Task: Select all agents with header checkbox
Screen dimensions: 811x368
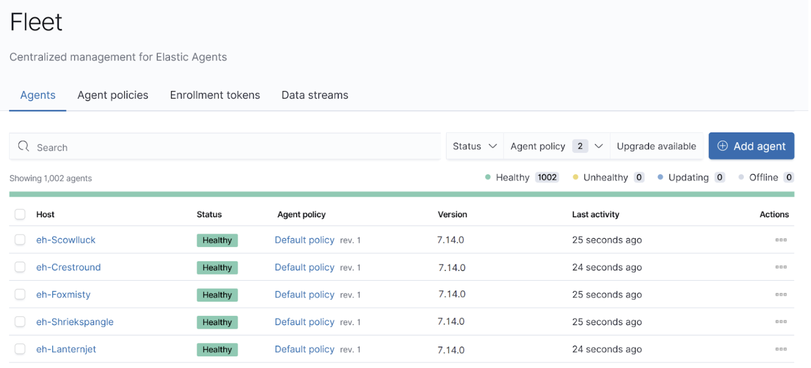Action: (x=20, y=214)
